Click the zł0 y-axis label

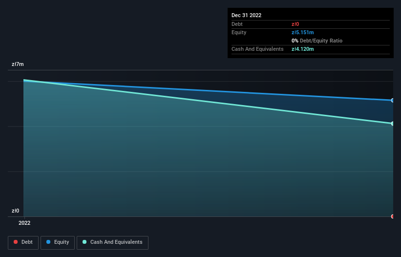tap(15, 211)
